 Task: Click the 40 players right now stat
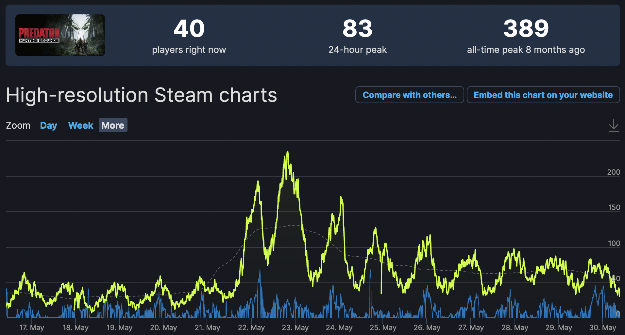[189, 36]
